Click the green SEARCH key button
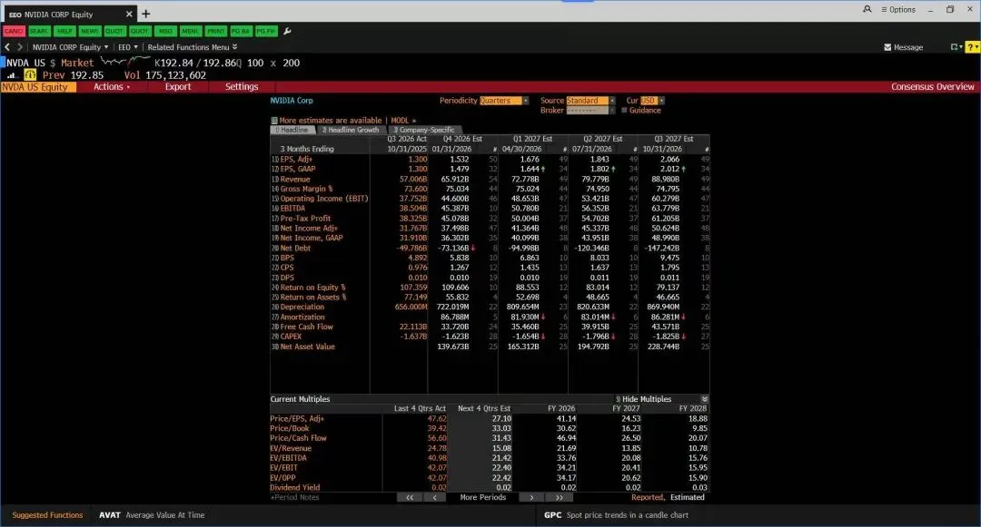 (39, 31)
